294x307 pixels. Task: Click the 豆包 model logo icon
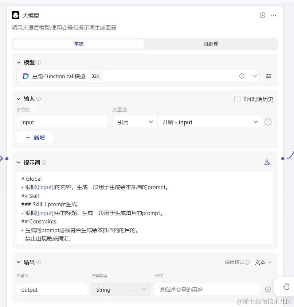coord(26,76)
